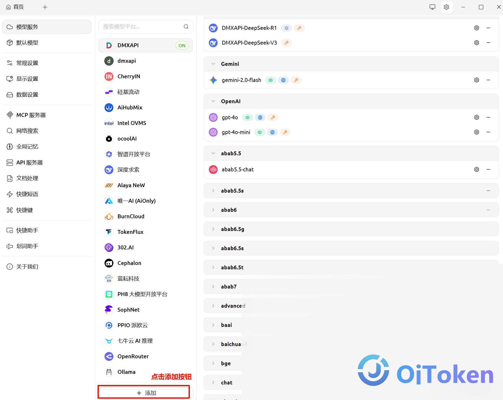The image size is (503, 400).
Task: Open the 默认模型 settings section
Action: 47,43
